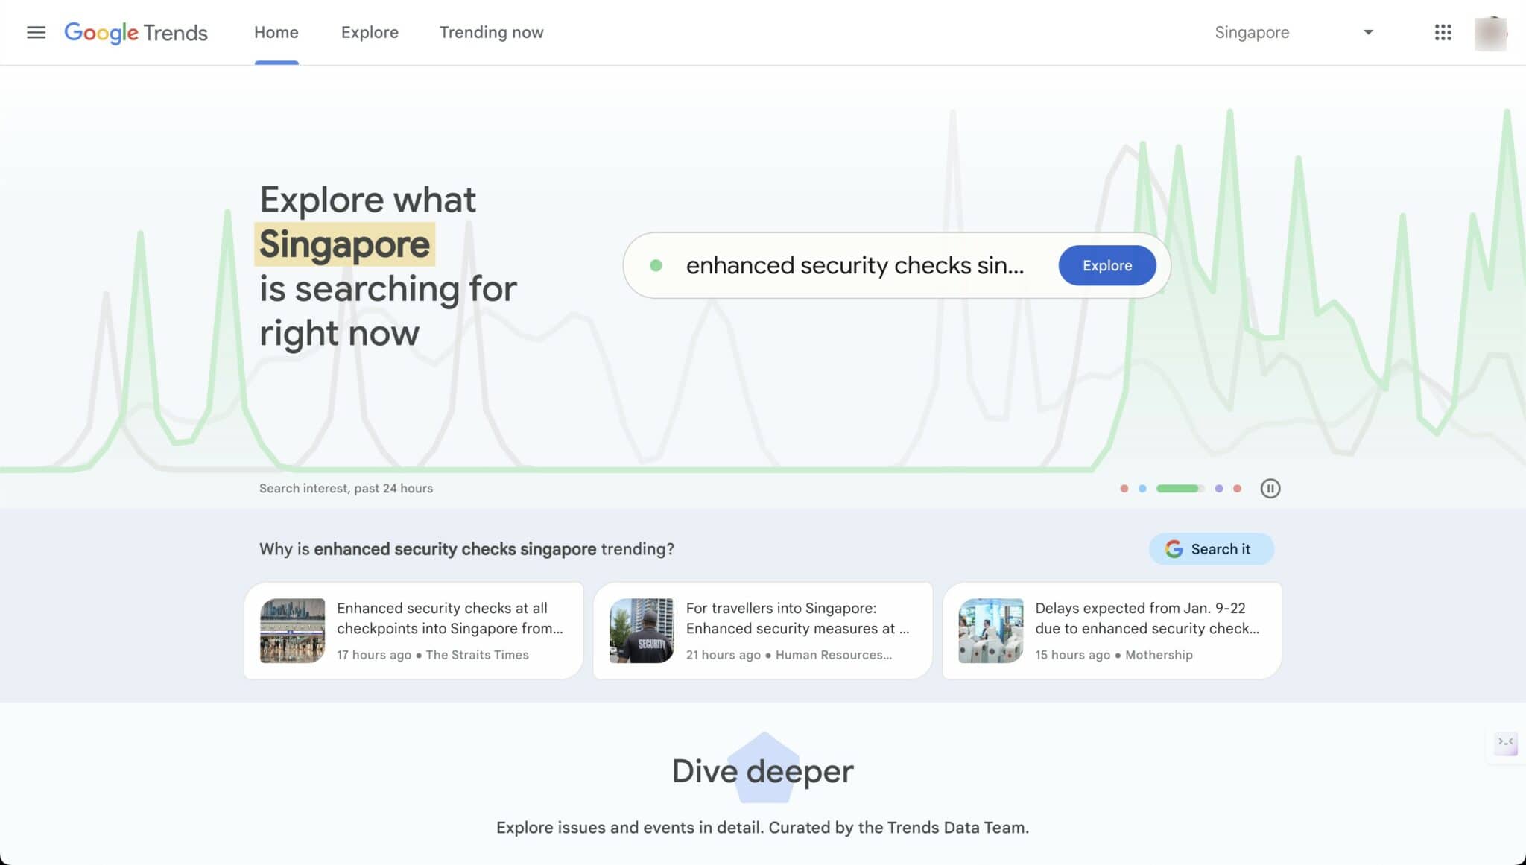This screenshot has height=865, width=1526.
Task: Open the hamburger main menu
Action: coord(36,32)
